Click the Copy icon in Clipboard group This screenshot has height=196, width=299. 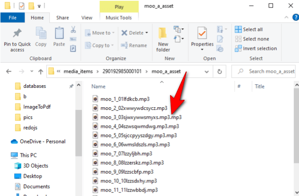pyautogui.click(x=41, y=33)
